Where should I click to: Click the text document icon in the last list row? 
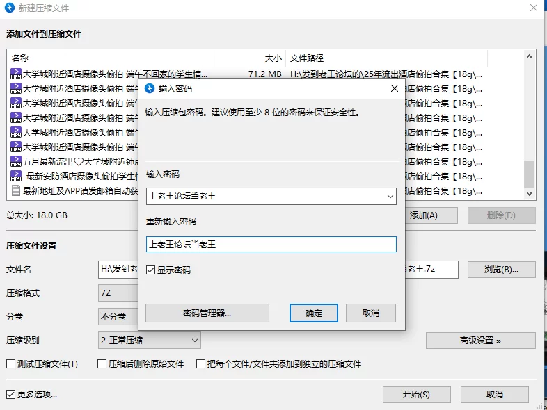(16, 190)
